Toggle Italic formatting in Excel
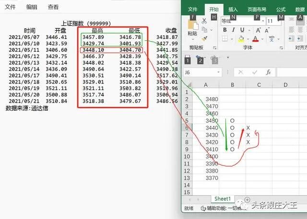Screen dimensions: 307x219 [x=233, y=30]
